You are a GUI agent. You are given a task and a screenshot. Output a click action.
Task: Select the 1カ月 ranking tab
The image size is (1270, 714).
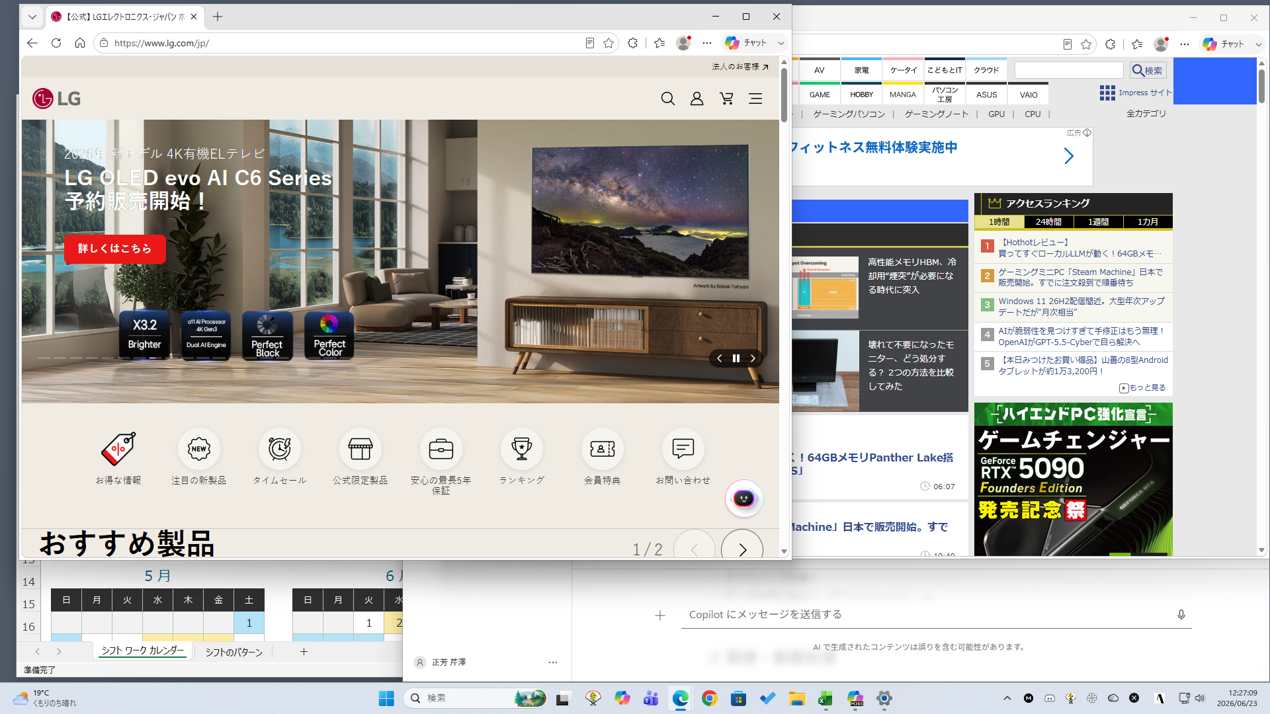tap(1148, 222)
